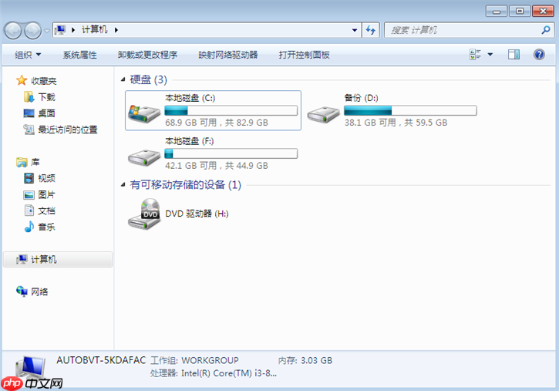Open the address bar history dropdown
The width and height of the screenshot is (559, 391).
click(355, 30)
